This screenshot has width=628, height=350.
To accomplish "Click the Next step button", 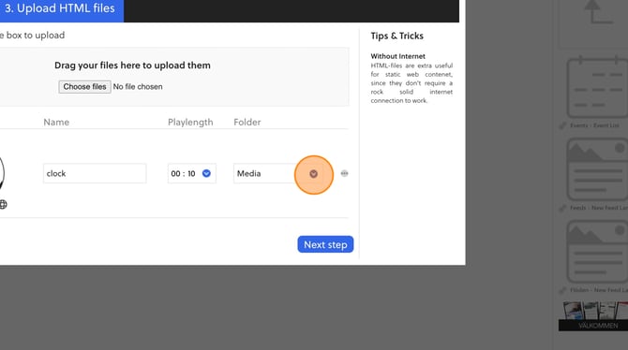I will [x=325, y=244].
